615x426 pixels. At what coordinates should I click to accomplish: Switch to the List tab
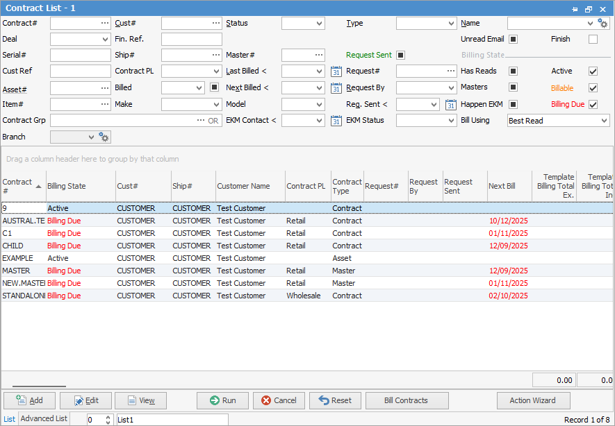(10, 419)
